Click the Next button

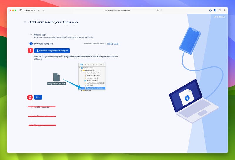click(38, 97)
